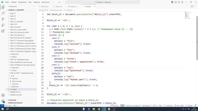Image resolution: width=198 pixels, height=111 pixels.
Task: Open the Manage gear icon
Action: (x=3, y=101)
